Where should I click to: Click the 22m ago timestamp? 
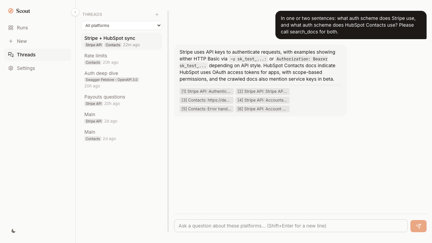point(131,45)
